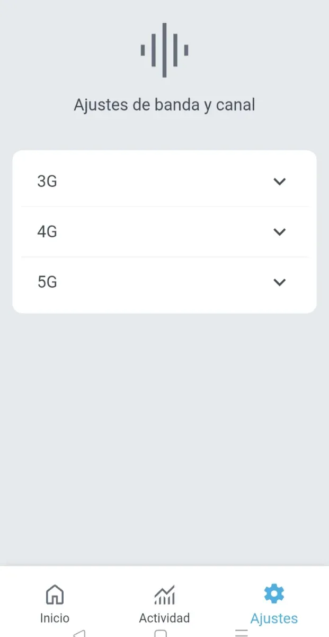Switch to the Inicio tab

(55, 605)
